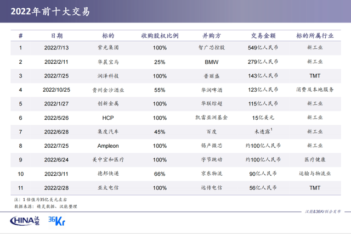Click the 55% stake cell
This screenshot has height=234, width=351.
click(x=160, y=90)
